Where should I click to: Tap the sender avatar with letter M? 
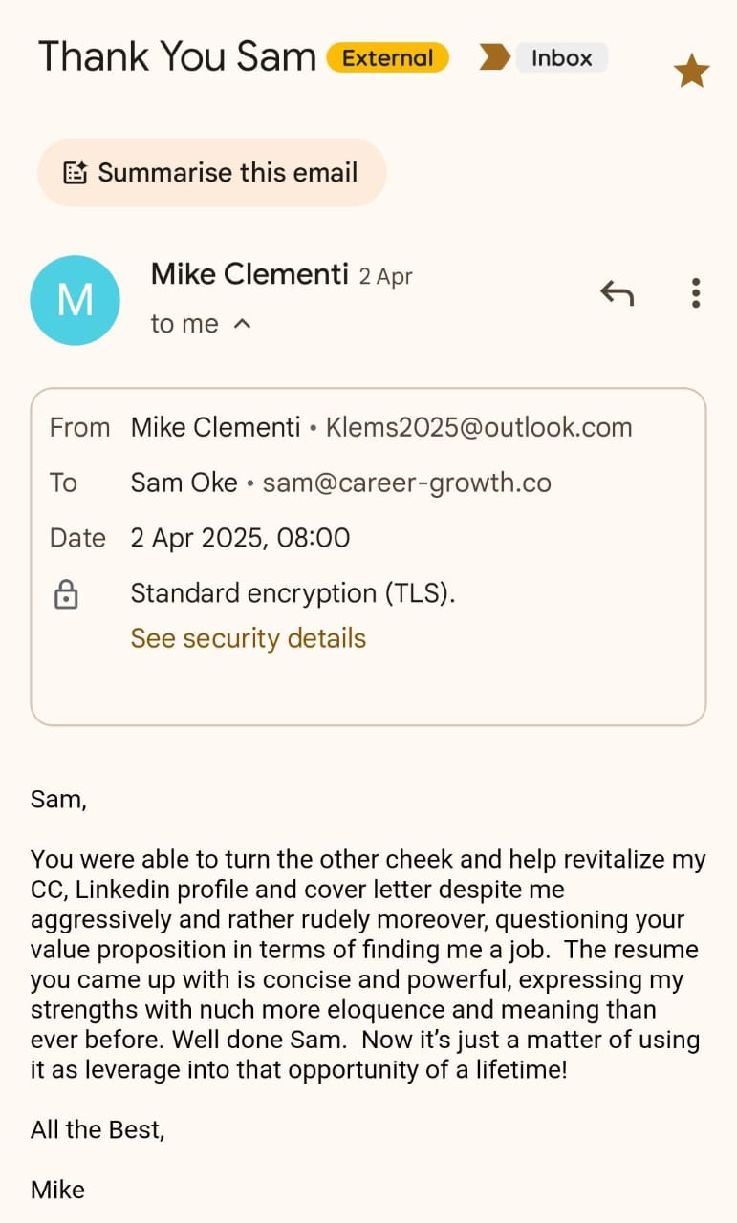click(76, 300)
